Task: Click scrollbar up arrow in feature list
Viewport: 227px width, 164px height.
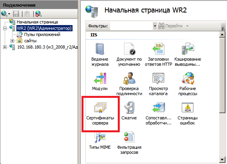Action: 222,34
